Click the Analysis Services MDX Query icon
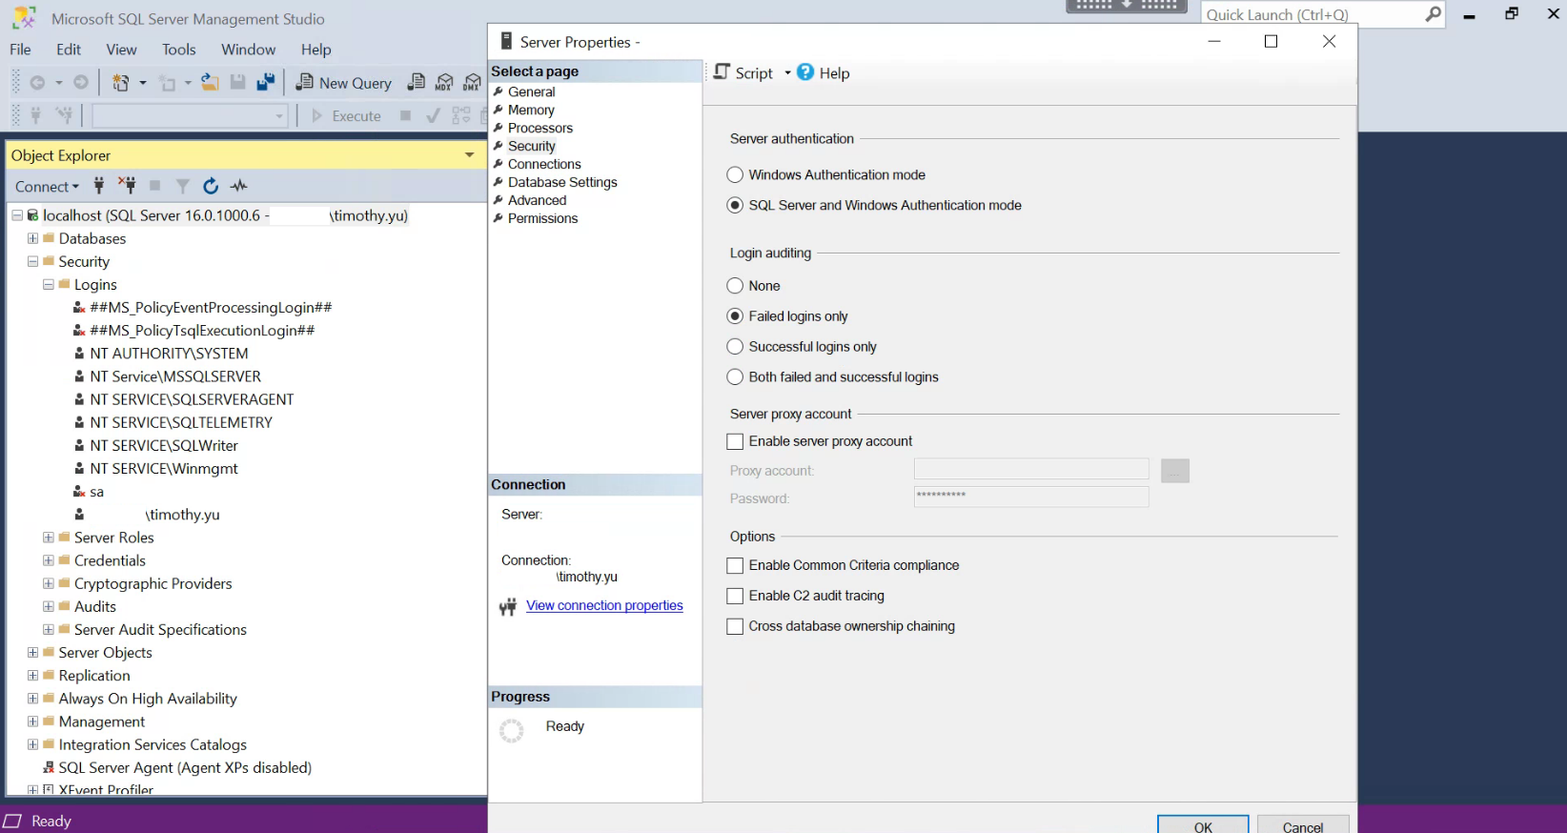Viewport: 1567px width, 833px height. [x=444, y=83]
